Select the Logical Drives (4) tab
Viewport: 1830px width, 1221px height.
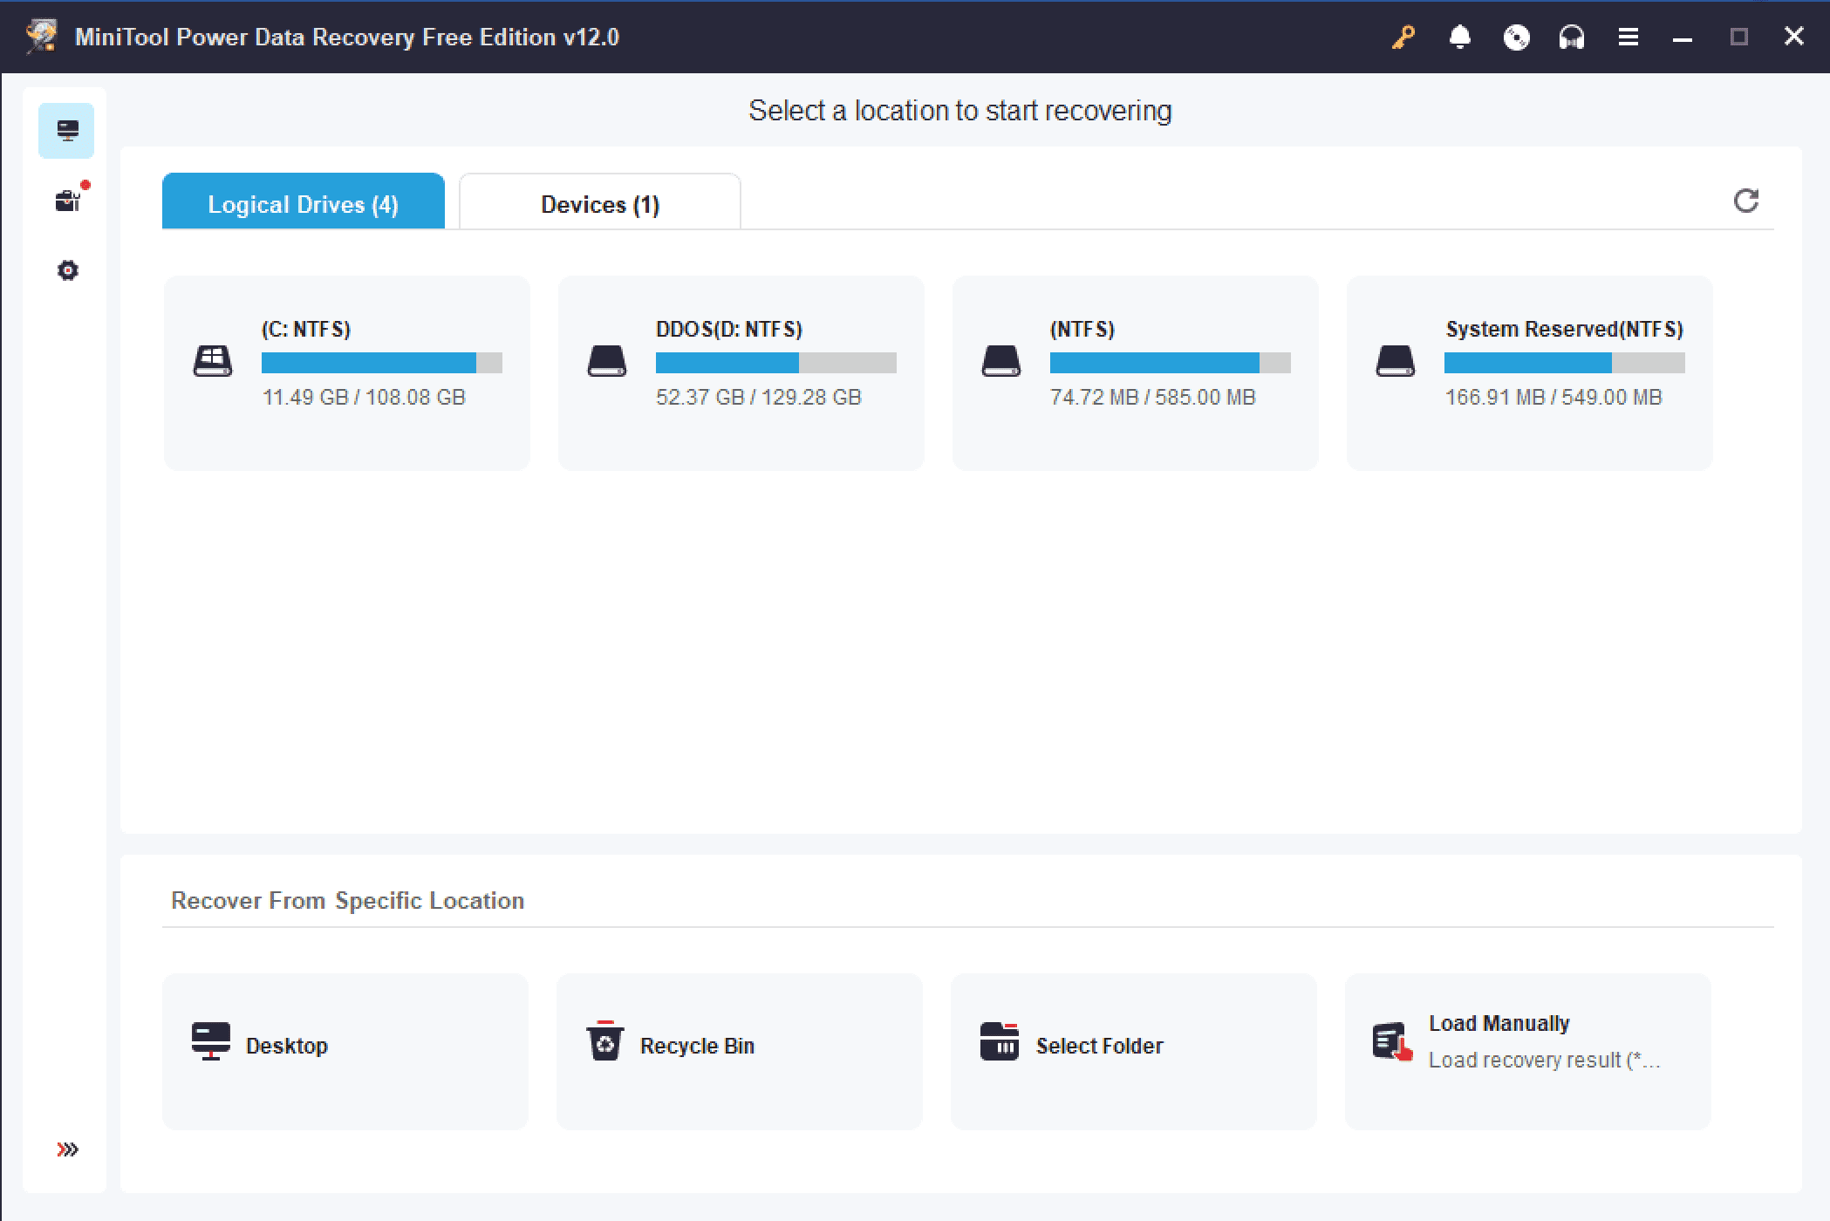coord(301,201)
